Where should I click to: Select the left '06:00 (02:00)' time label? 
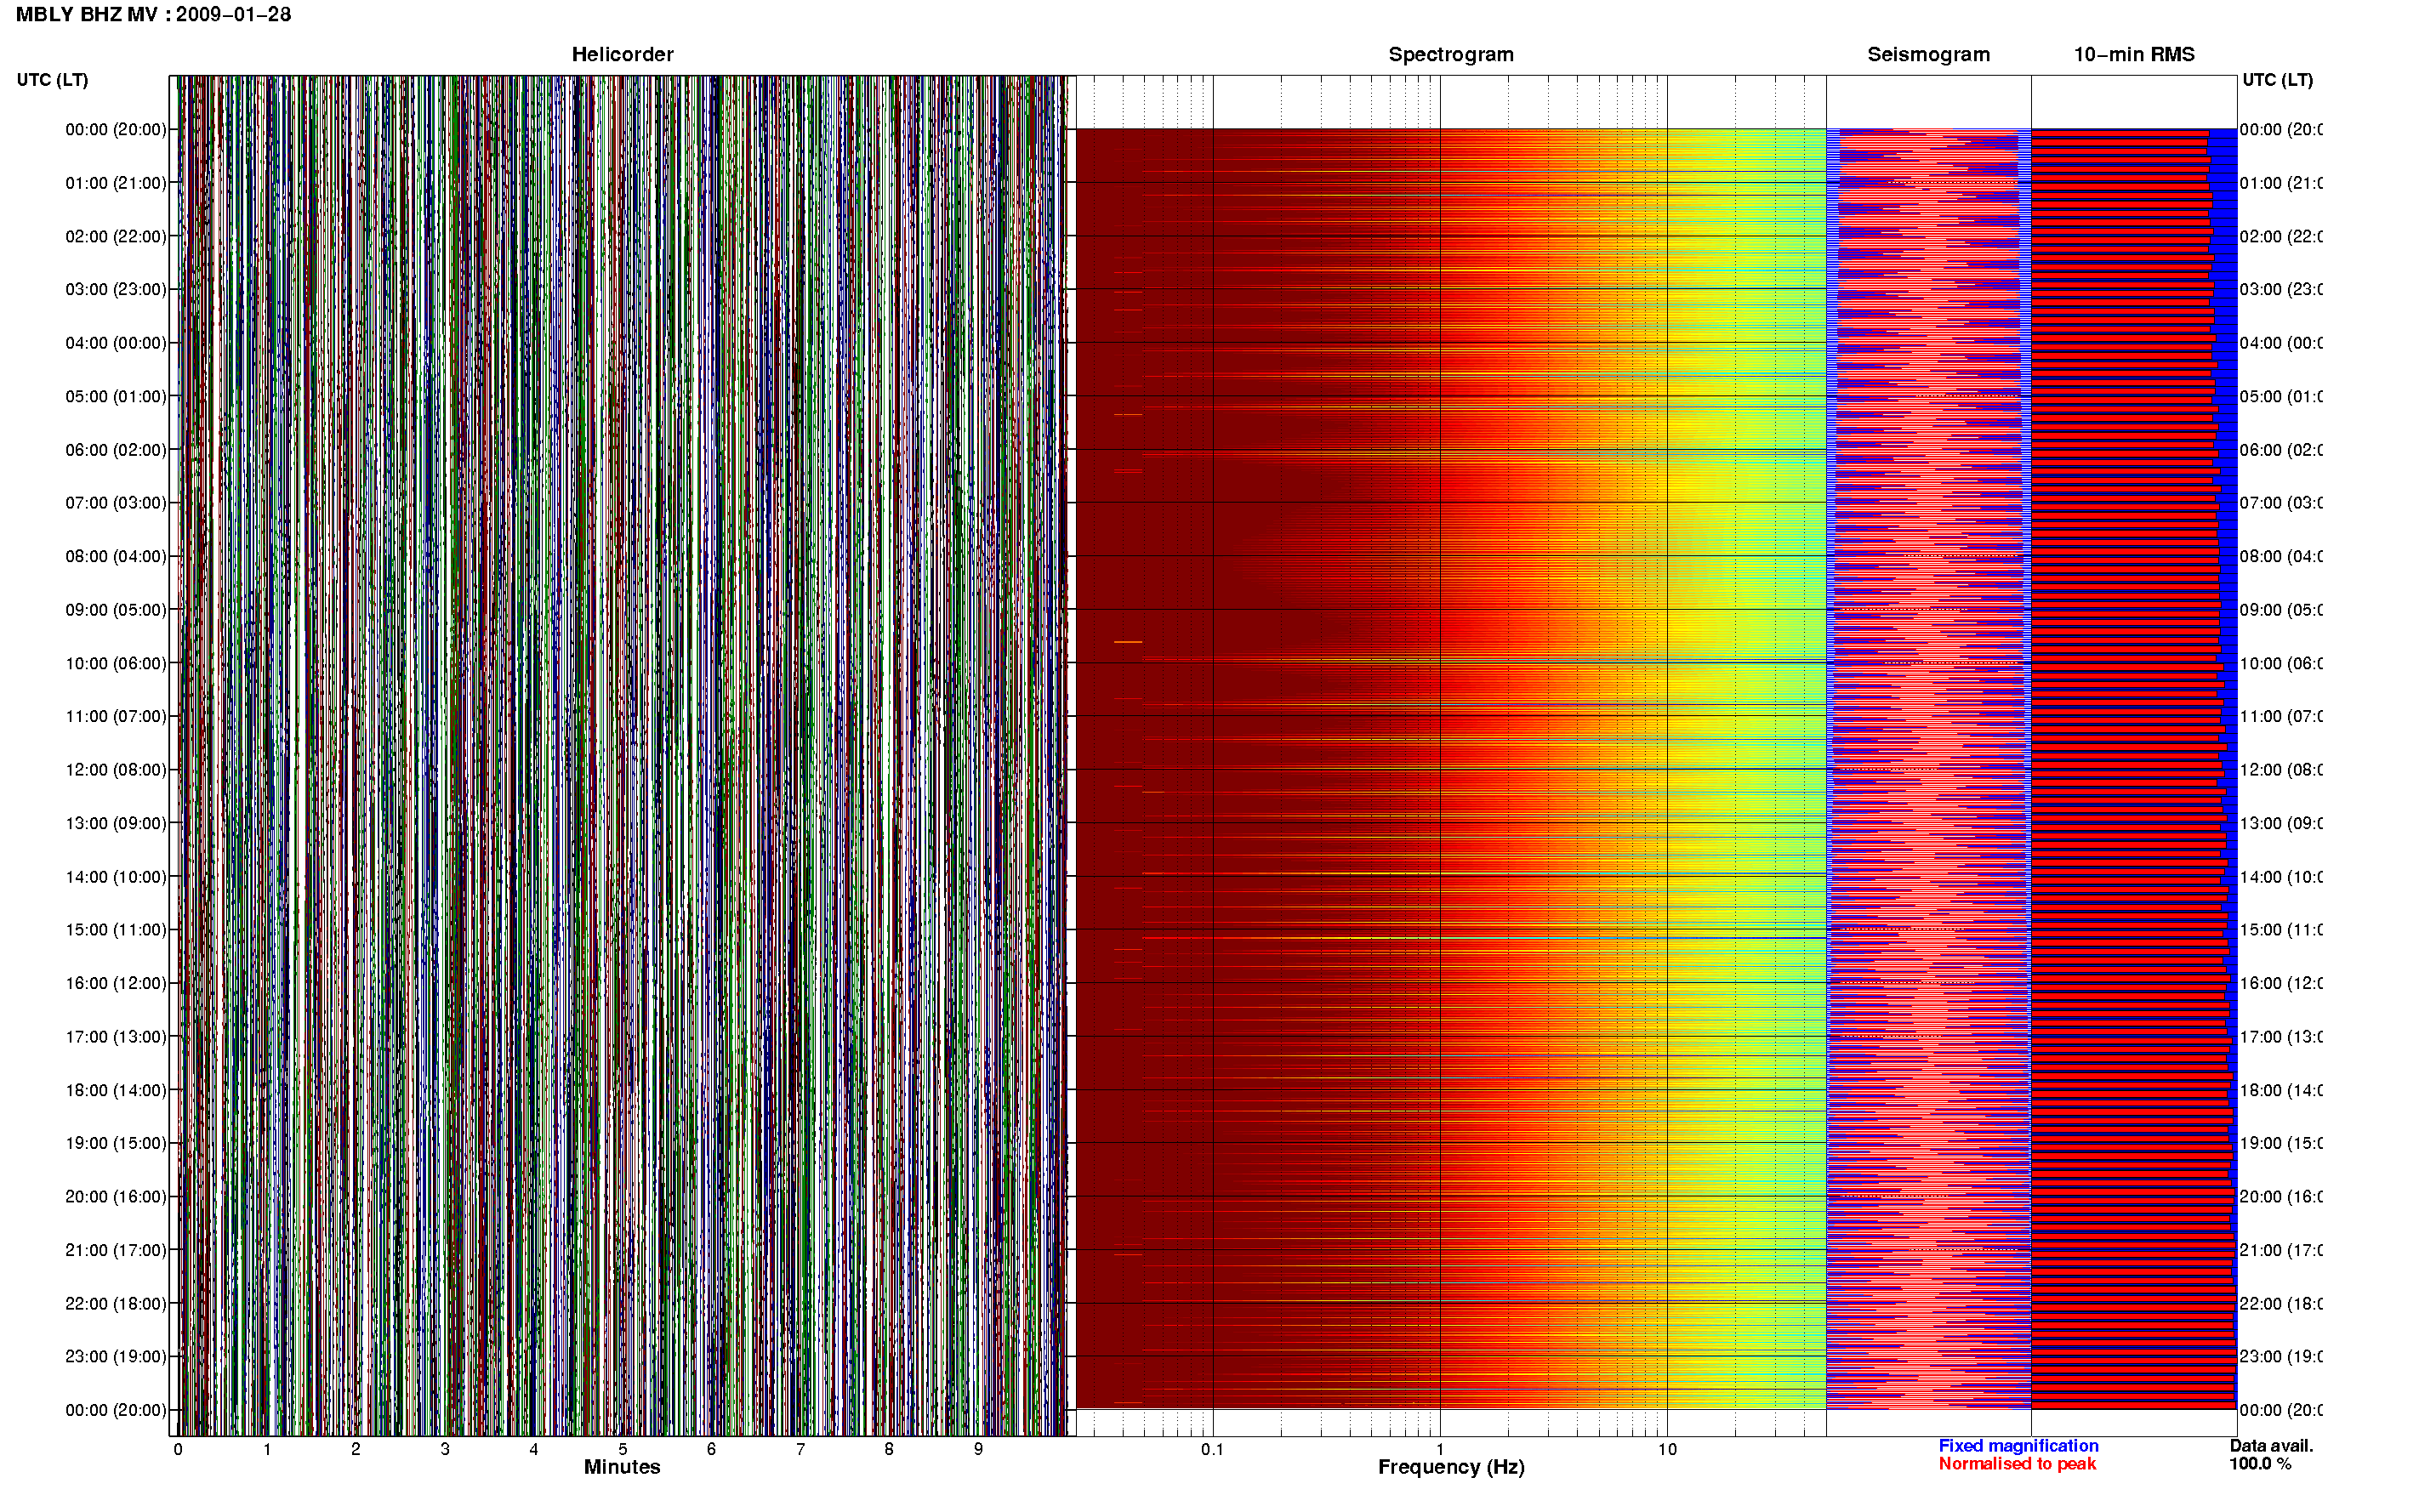tap(116, 450)
